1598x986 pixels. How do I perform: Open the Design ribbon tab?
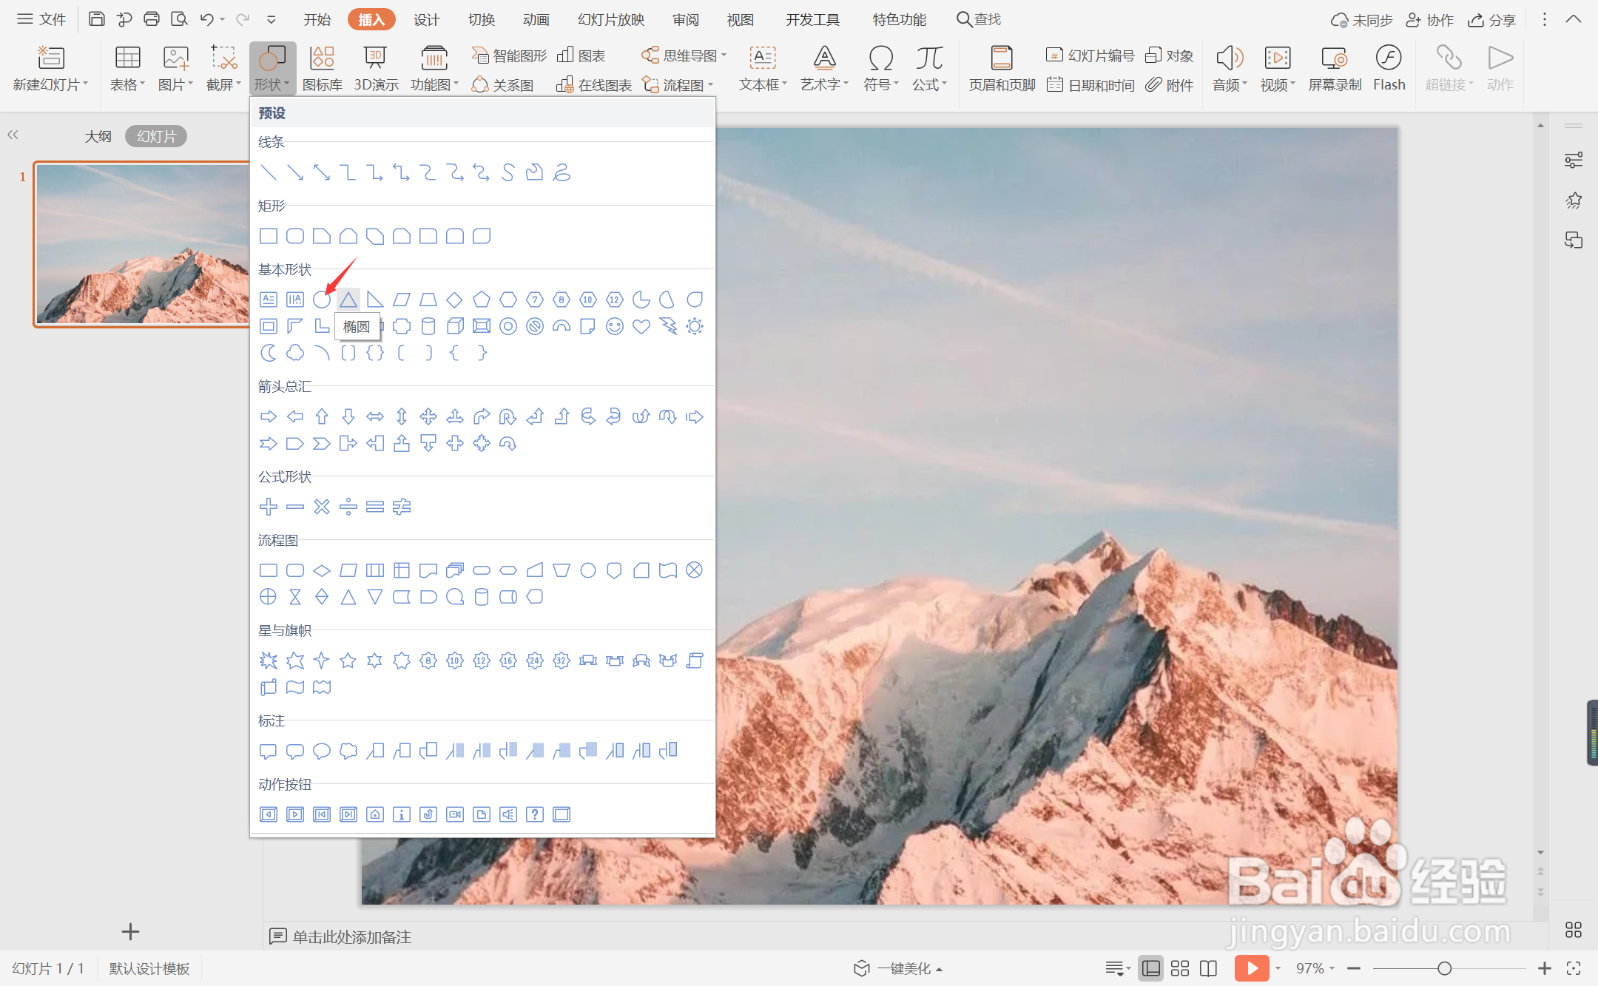pyautogui.click(x=426, y=19)
